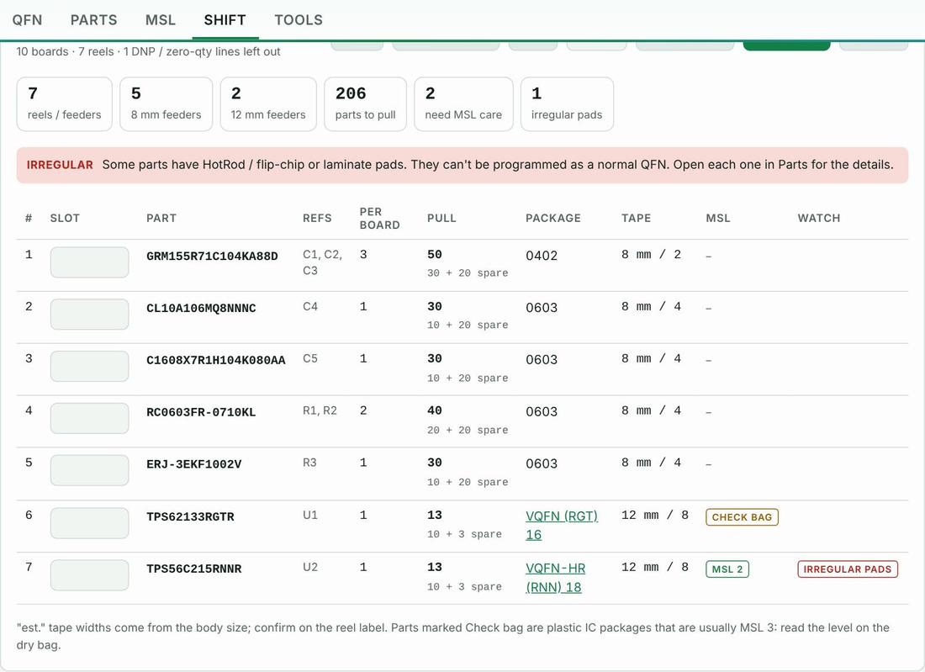
Task: Click the '10 boards · 7 reels' summary line
Action: pyautogui.click(x=148, y=51)
